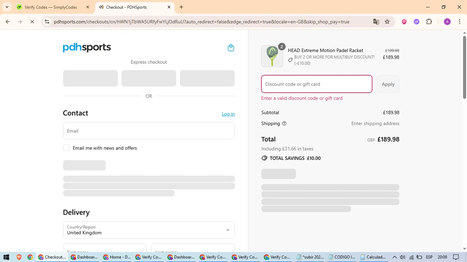Open the red shield extension icon
This screenshot has width=467, height=262.
[x=404, y=22]
